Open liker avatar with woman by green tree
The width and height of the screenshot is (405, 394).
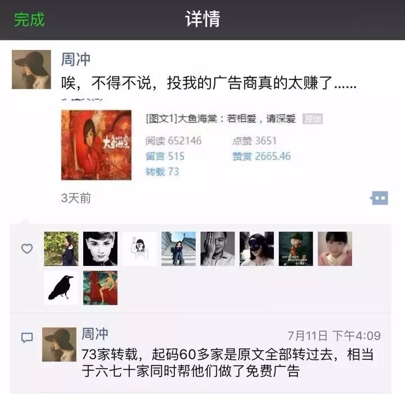pyautogui.click(x=61, y=249)
